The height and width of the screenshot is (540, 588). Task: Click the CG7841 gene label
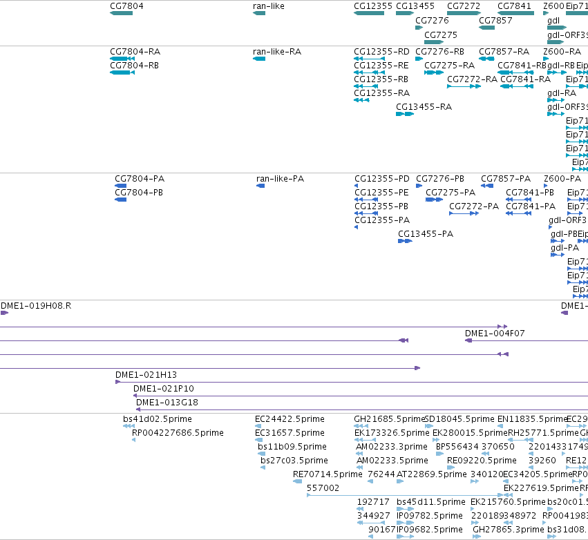514,6
